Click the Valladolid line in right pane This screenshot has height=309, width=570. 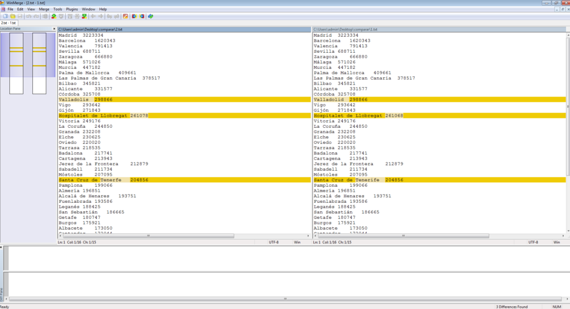(439, 99)
